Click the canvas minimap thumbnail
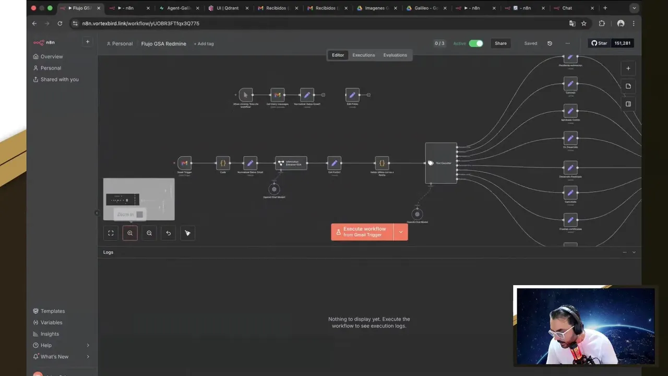668x376 pixels. coord(139,199)
